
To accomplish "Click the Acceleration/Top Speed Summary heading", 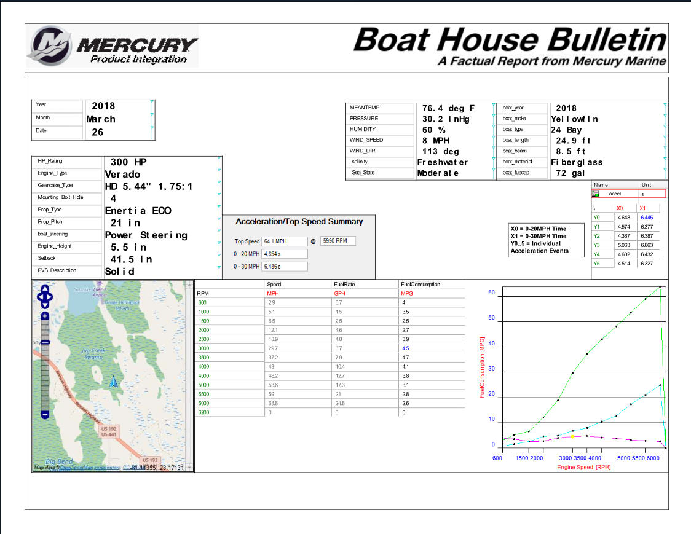I will (x=299, y=222).
